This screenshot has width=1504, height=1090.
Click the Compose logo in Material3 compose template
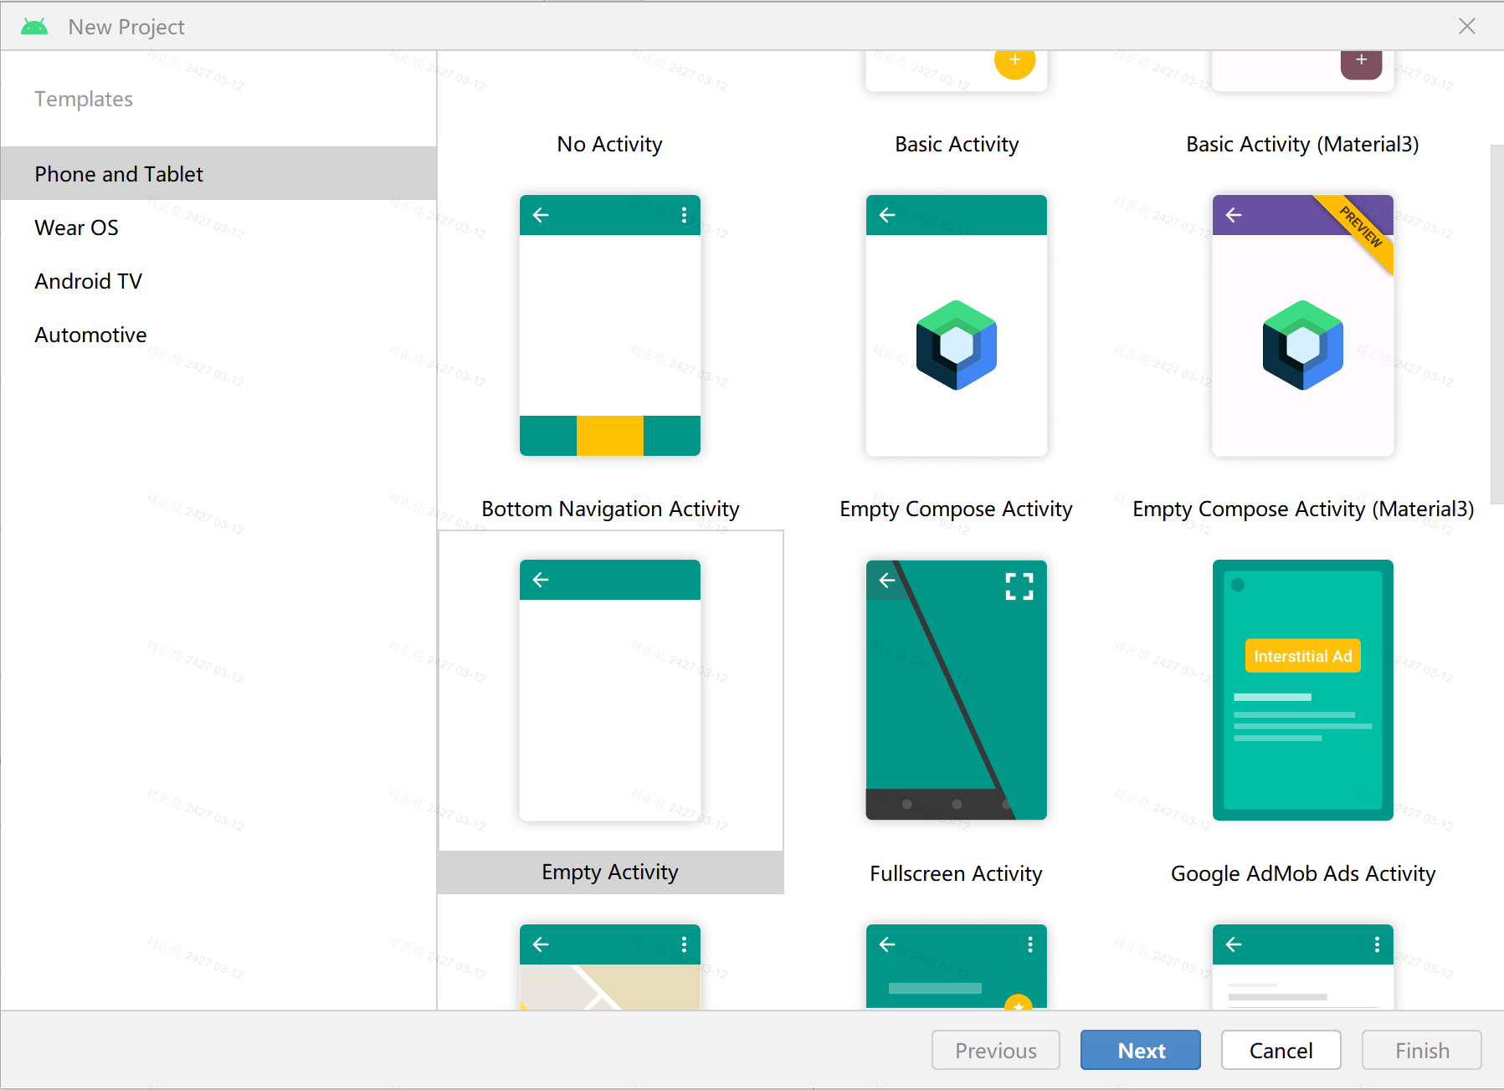1302,345
